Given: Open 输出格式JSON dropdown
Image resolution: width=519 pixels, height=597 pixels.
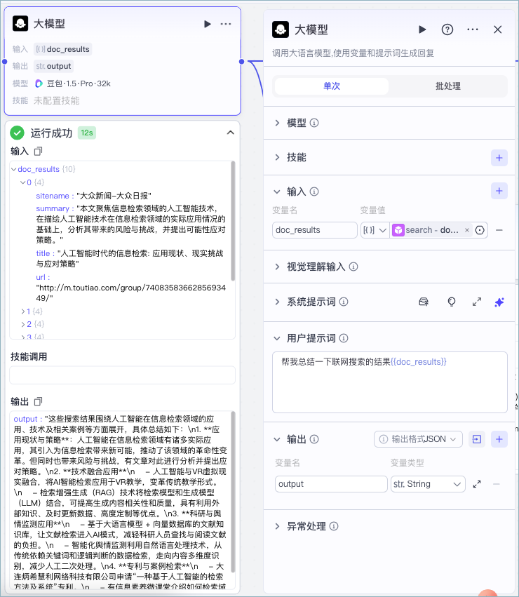Looking at the screenshot, I should (x=418, y=439).
